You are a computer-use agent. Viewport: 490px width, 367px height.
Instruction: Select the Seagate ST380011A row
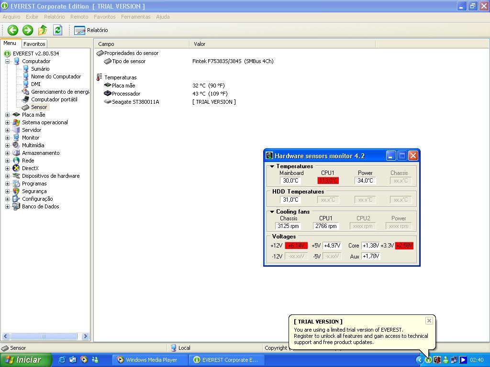click(x=170, y=102)
